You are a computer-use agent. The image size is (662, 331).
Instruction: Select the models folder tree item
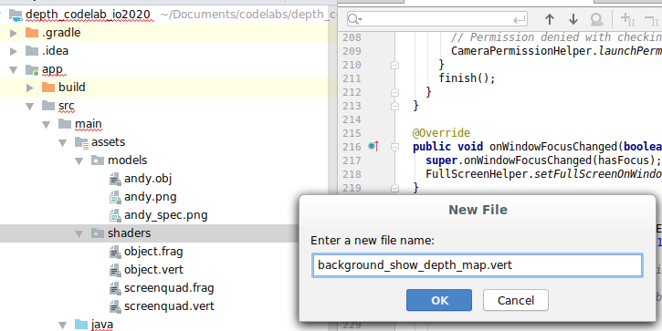coord(127,160)
